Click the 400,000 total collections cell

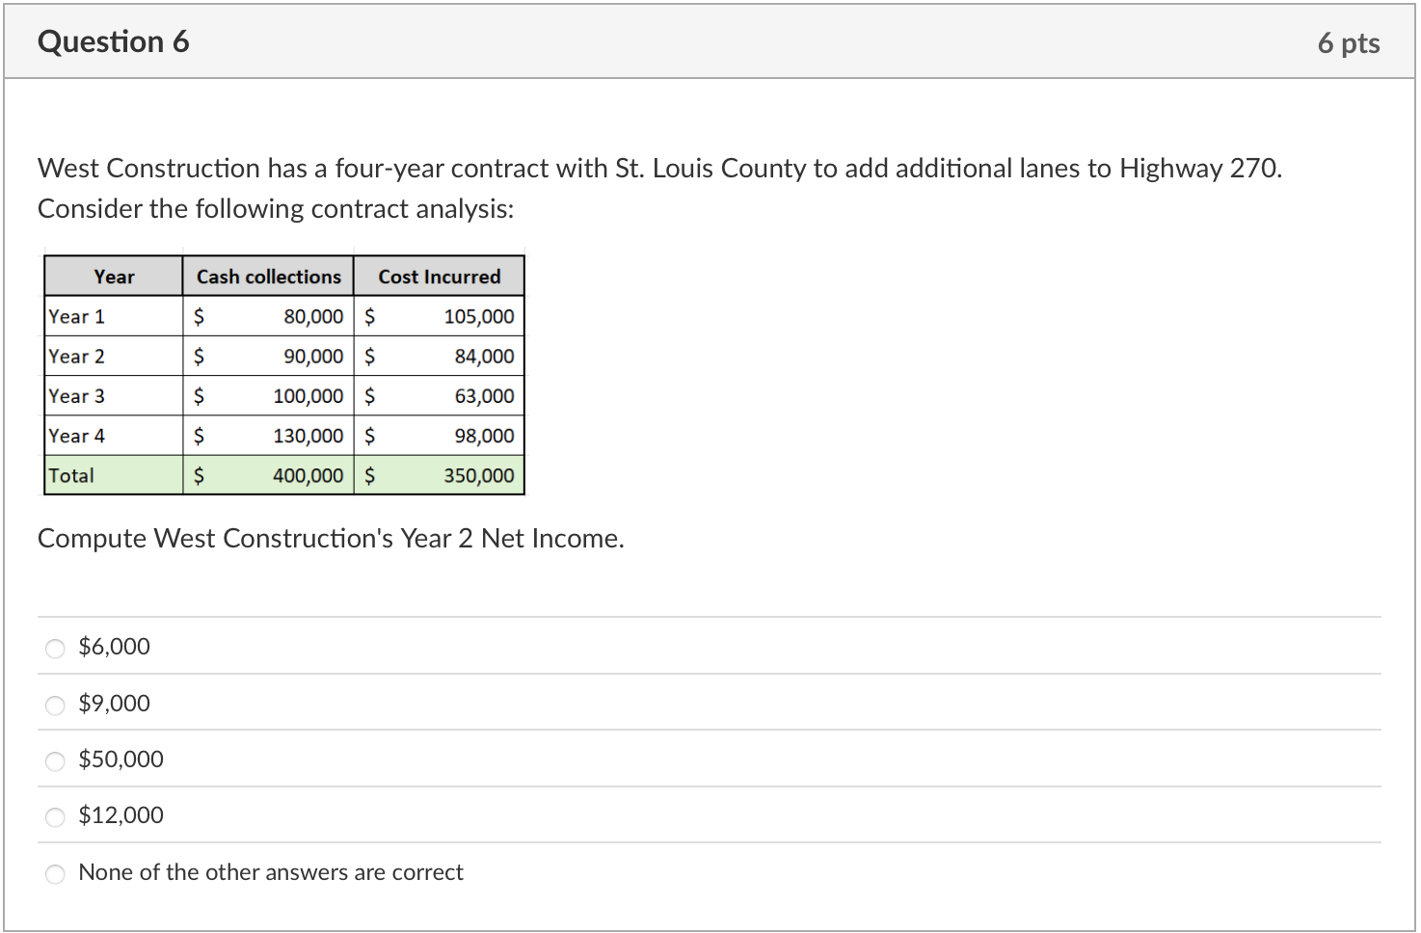tap(269, 475)
